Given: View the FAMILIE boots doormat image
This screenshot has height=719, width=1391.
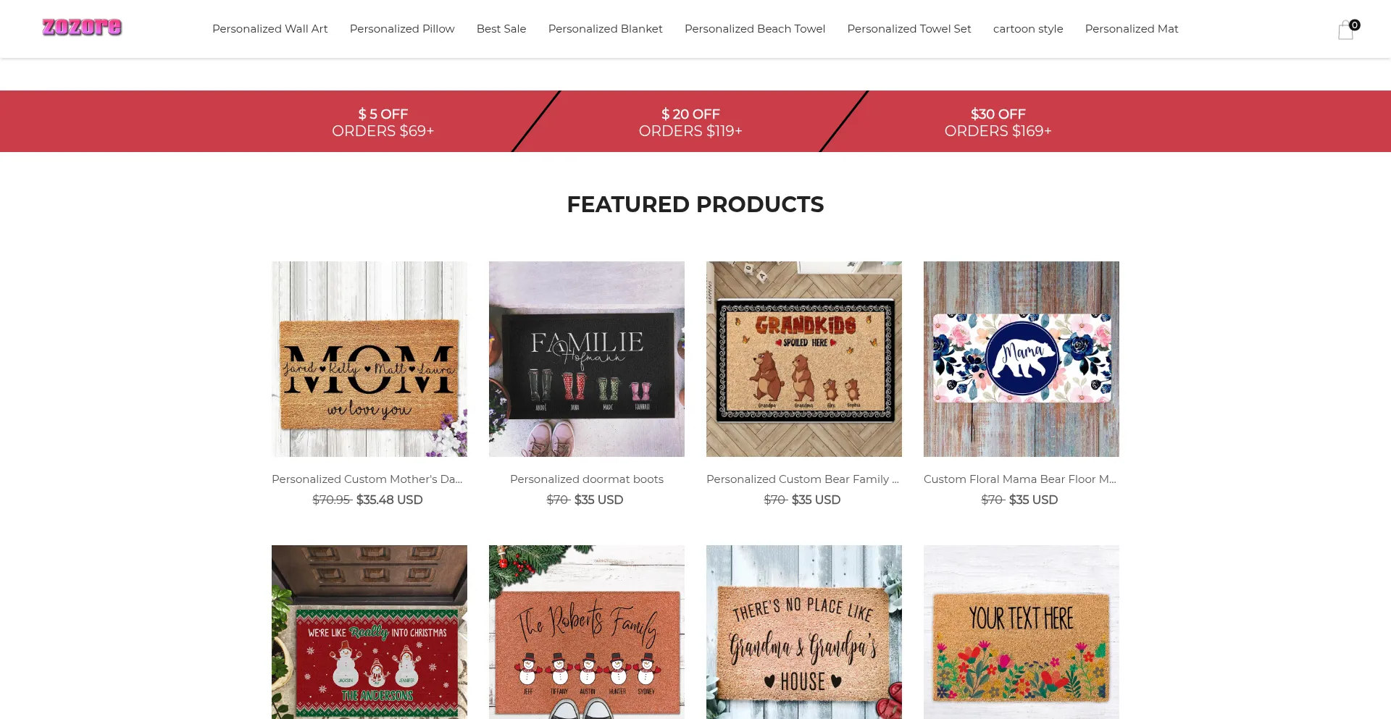Looking at the screenshot, I should [587, 359].
